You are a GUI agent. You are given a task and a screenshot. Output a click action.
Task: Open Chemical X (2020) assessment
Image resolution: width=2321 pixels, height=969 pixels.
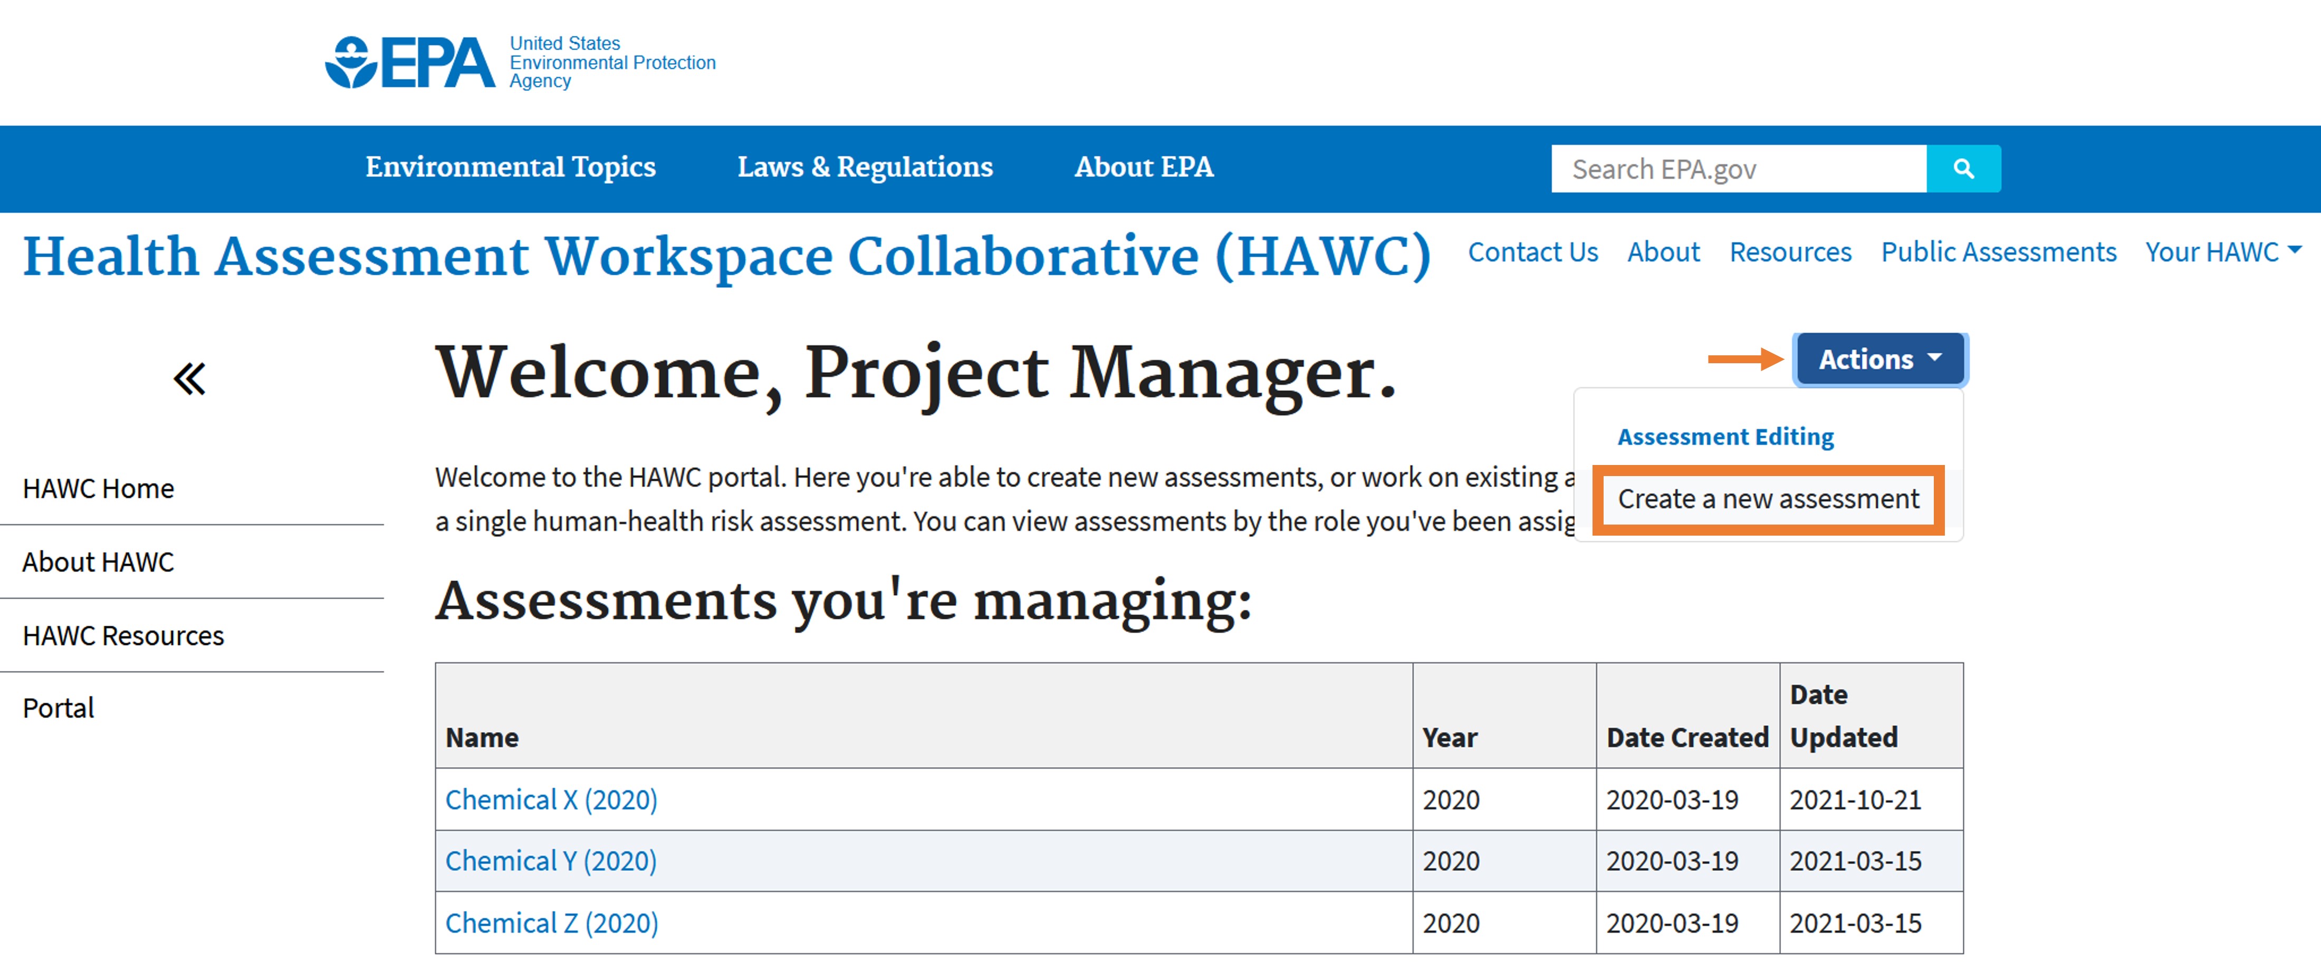click(x=551, y=800)
